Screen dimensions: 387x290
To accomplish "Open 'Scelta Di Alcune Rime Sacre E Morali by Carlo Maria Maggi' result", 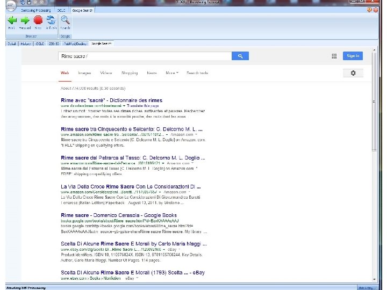I will pyautogui.click(x=134, y=244).
